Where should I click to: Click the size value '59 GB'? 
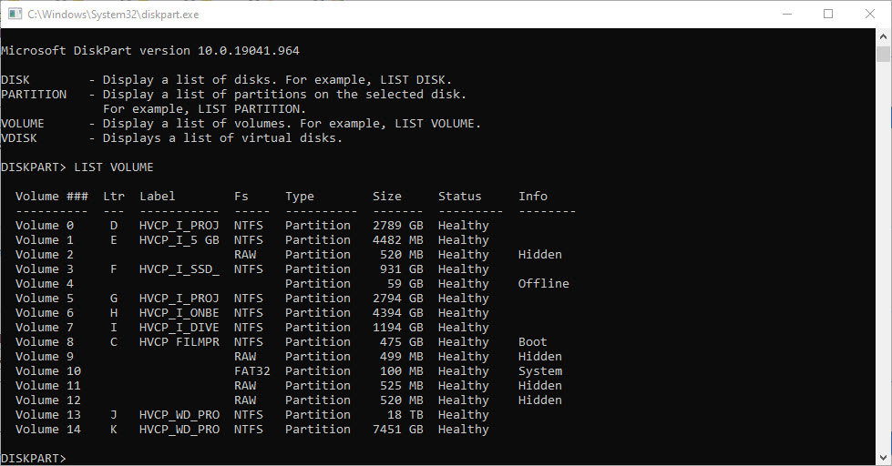point(405,284)
